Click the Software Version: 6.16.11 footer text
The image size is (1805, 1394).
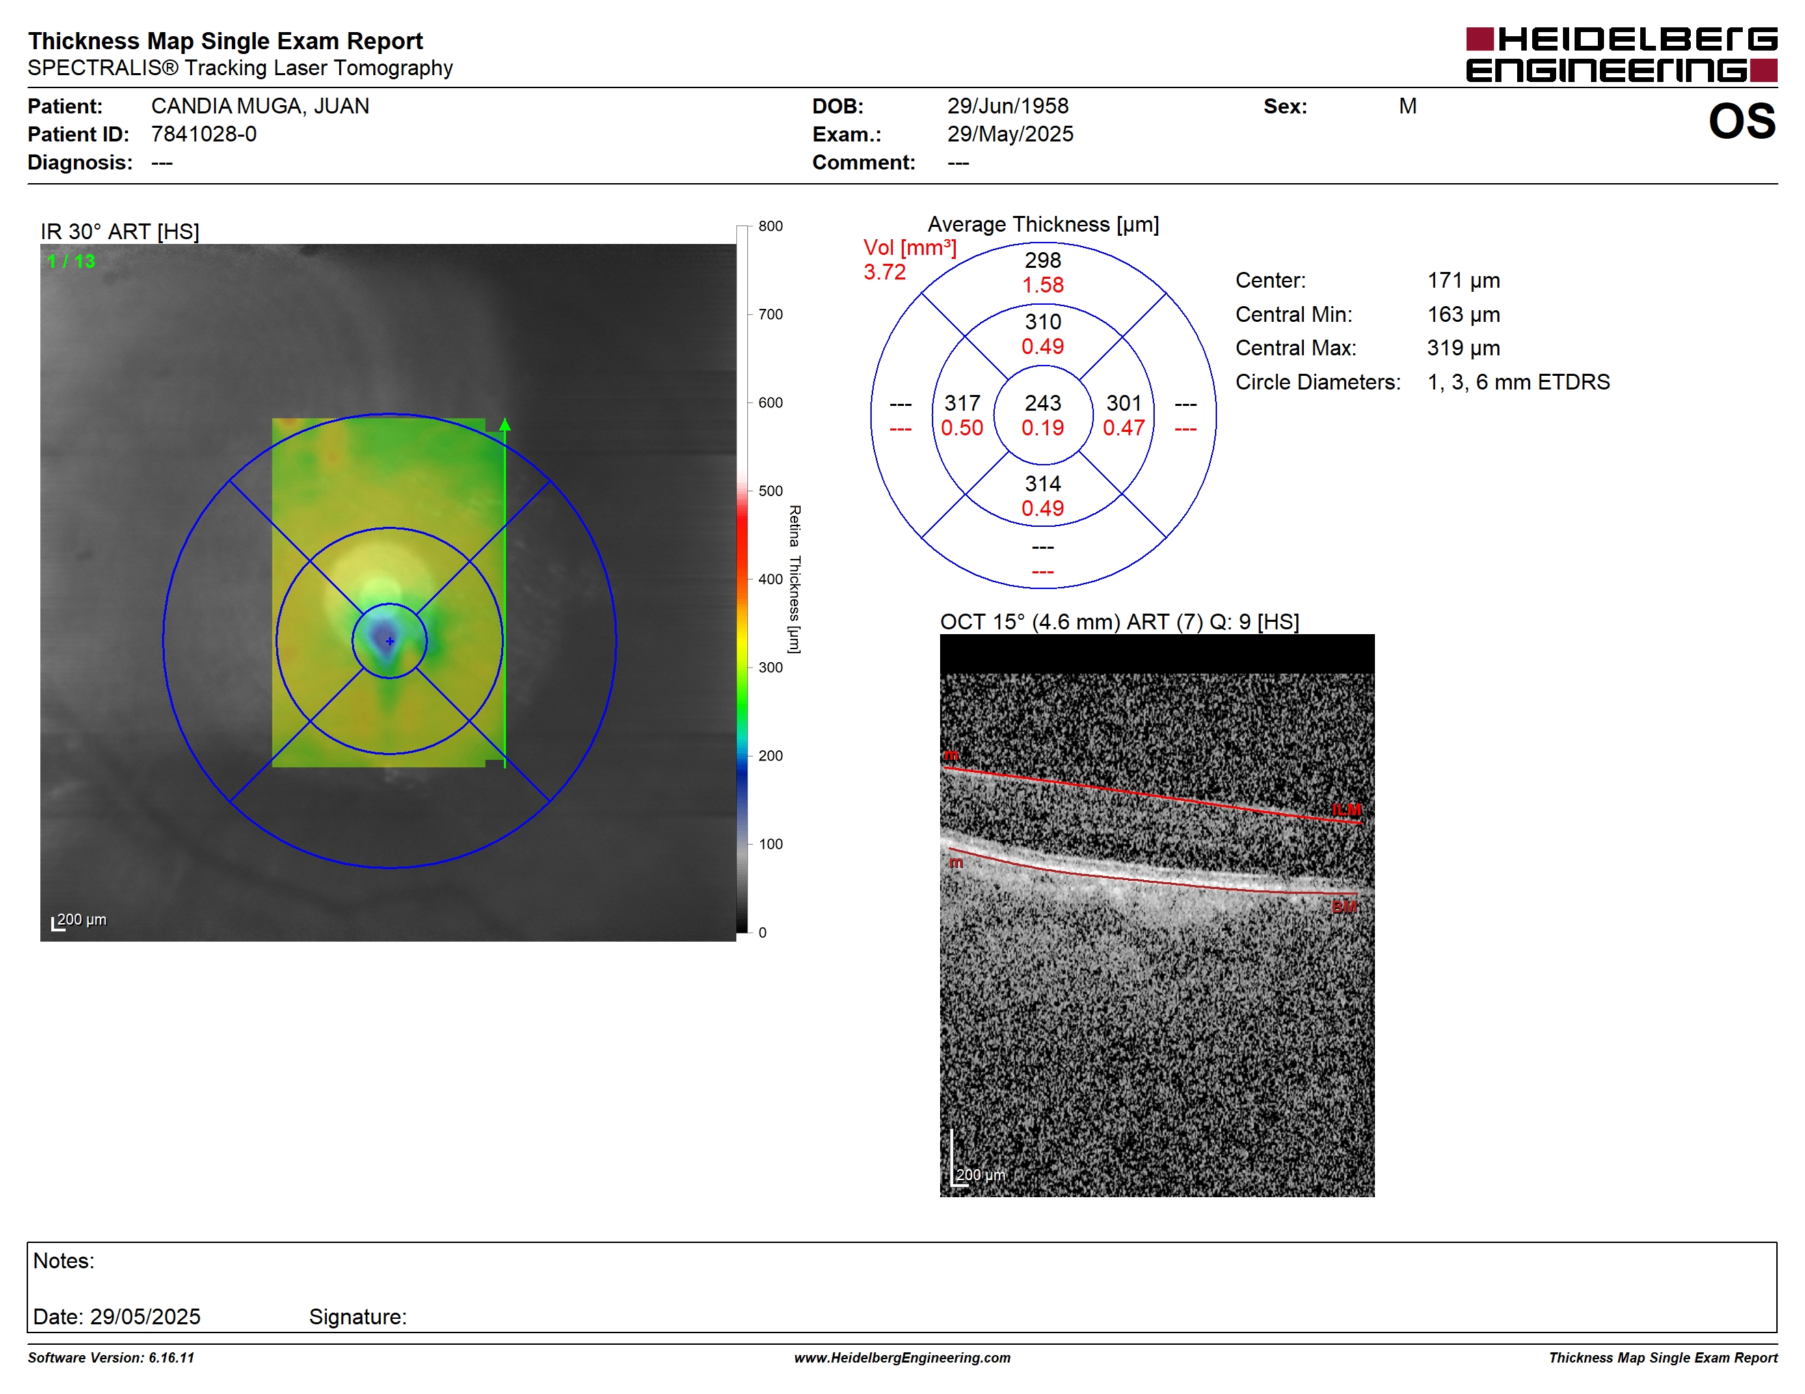coord(111,1358)
